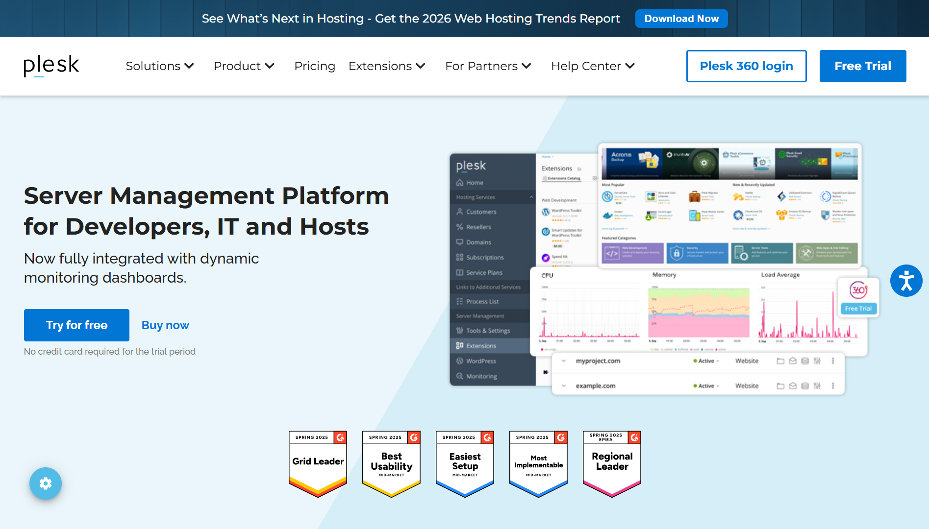Click the Free Trial header button
The width and height of the screenshot is (929, 529).
pyautogui.click(x=863, y=66)
